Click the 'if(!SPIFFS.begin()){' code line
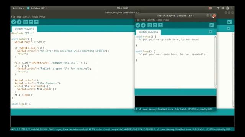 click(29, 48)
